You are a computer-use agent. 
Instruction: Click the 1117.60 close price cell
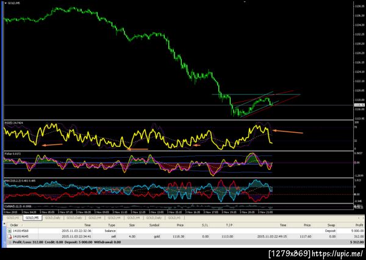click(x=306, y=236)
